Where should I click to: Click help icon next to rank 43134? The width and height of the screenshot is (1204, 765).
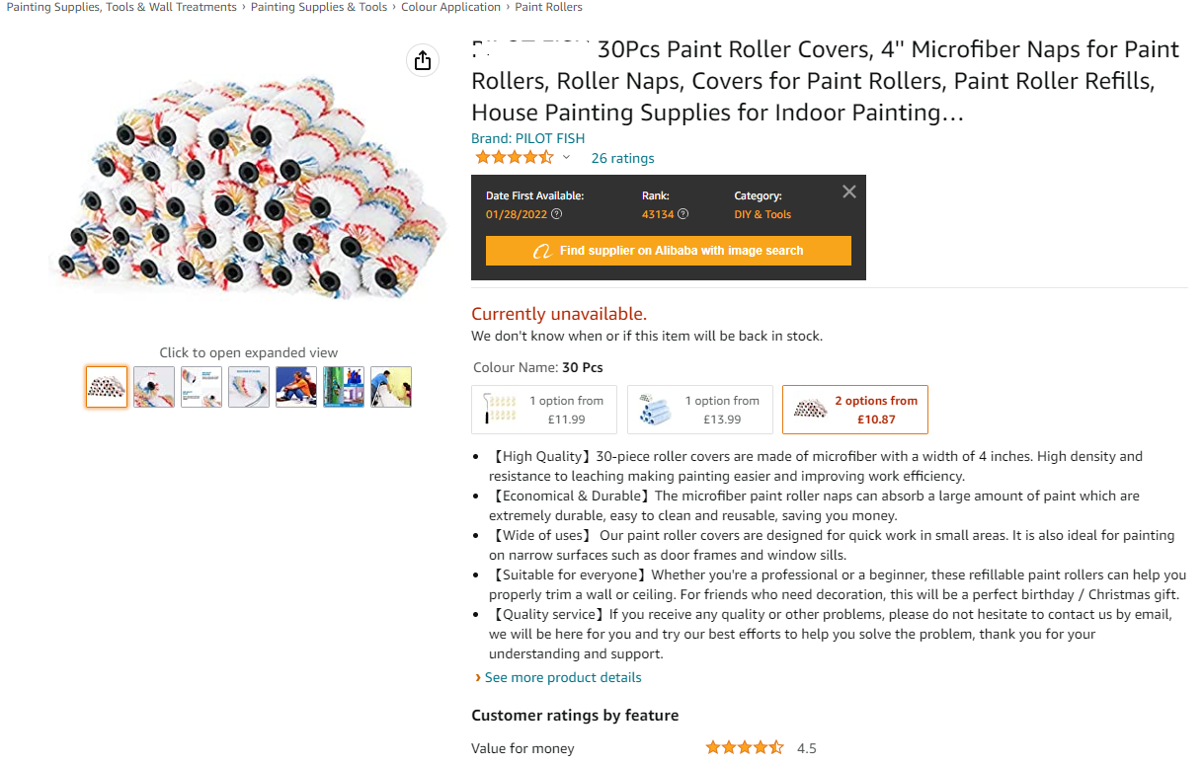click(683, 214)
